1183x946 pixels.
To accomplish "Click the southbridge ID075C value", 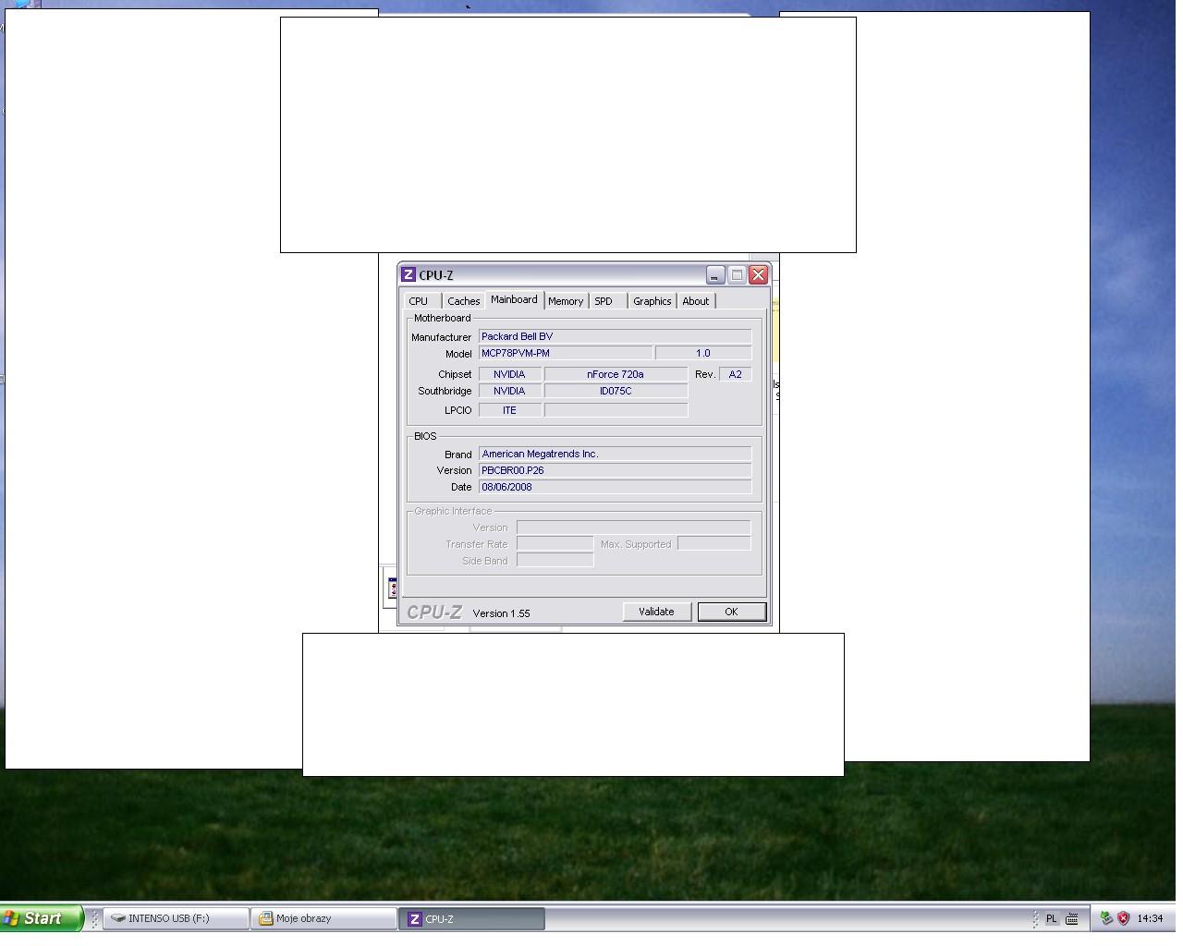I will tap(616, 391).
